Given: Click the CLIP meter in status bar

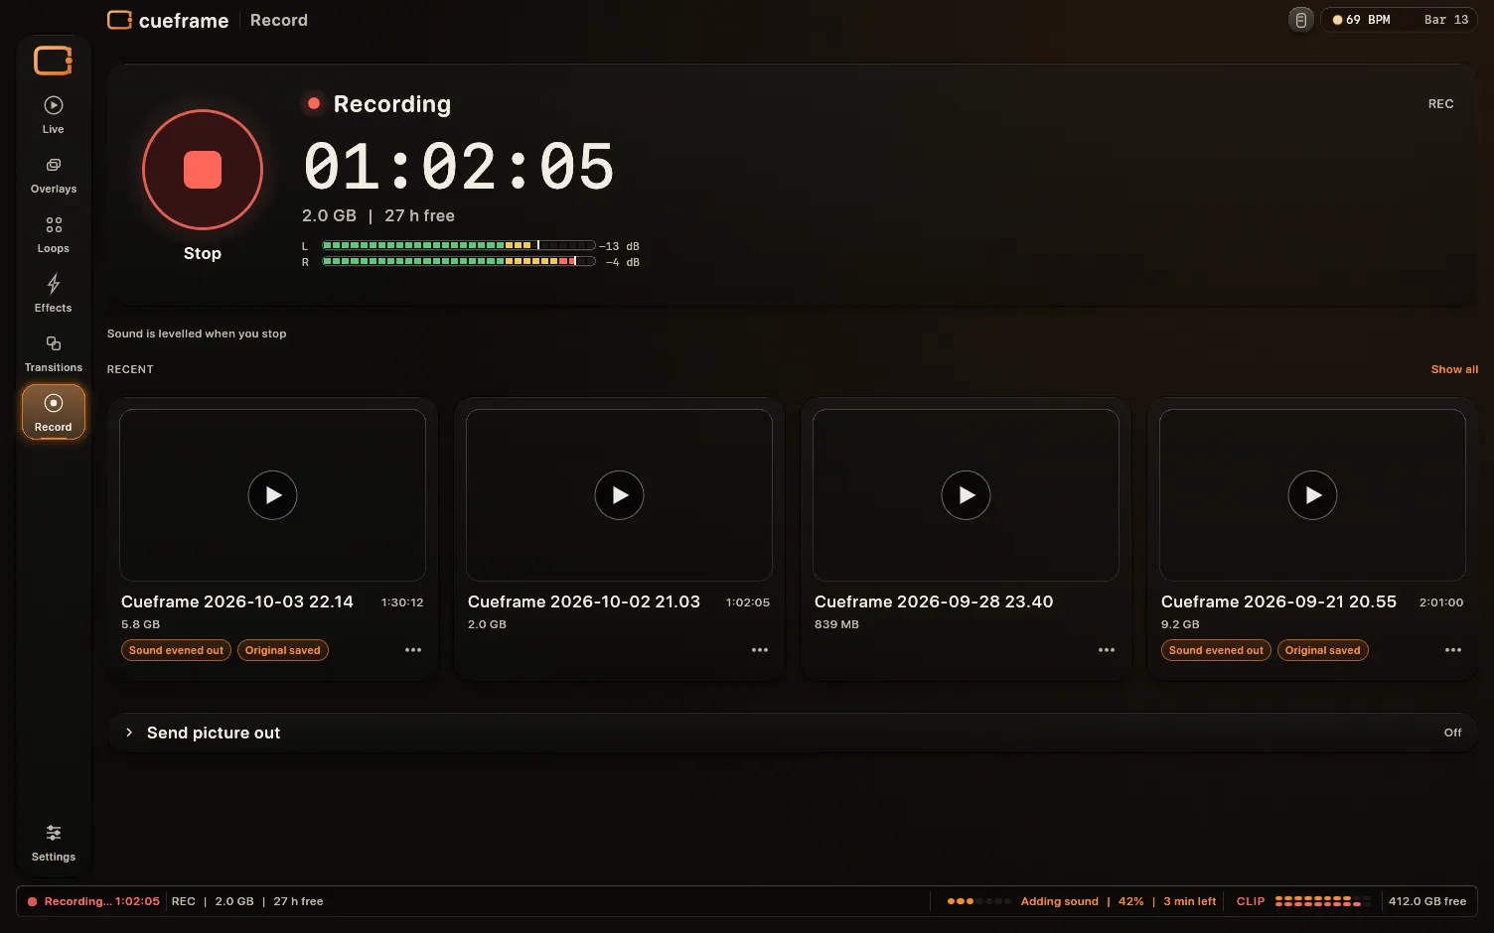Looking at the screenshot, I should (1323, 901).
